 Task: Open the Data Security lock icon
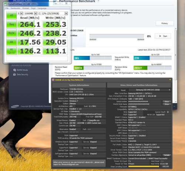coord(14,74)
